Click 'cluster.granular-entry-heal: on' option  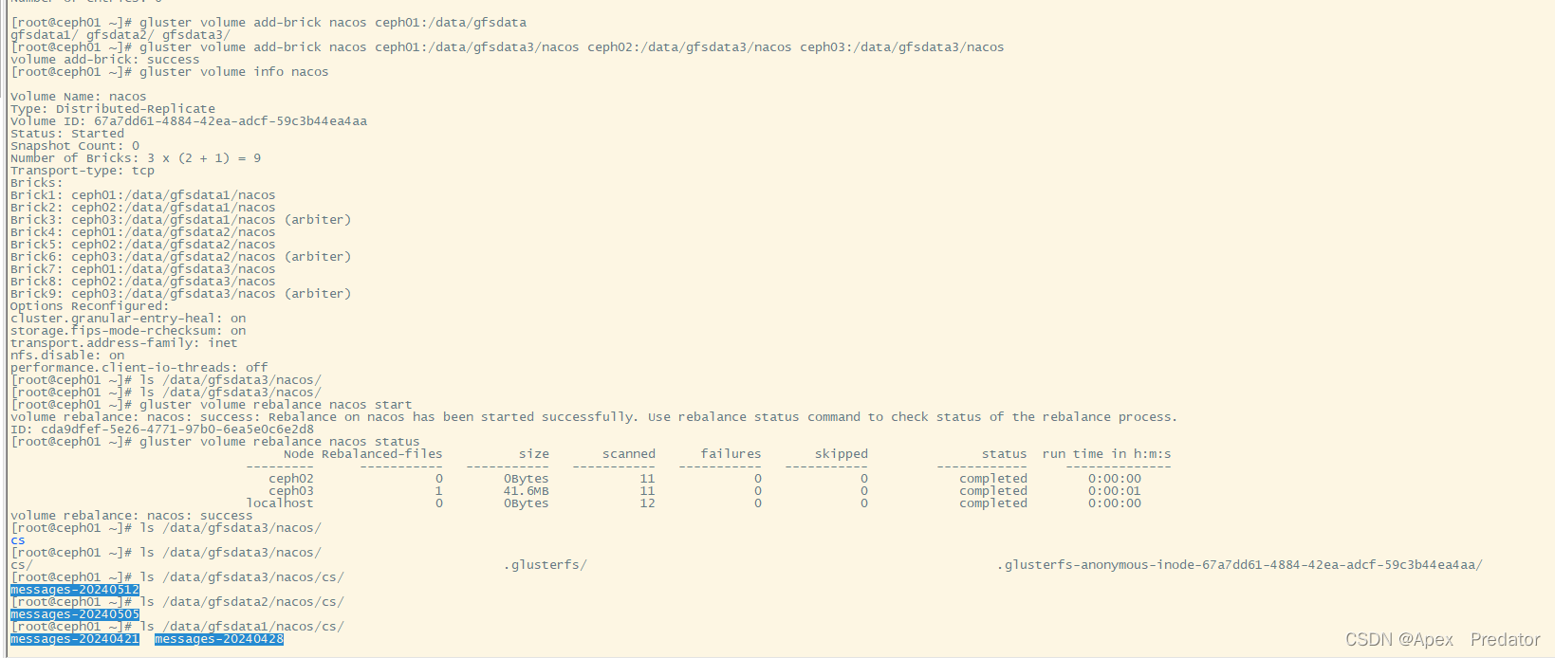[128, 319]
